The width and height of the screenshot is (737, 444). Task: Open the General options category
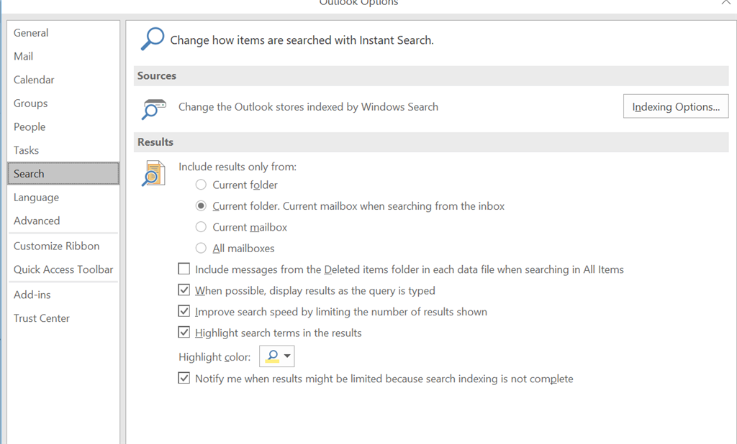click(63, 33)
